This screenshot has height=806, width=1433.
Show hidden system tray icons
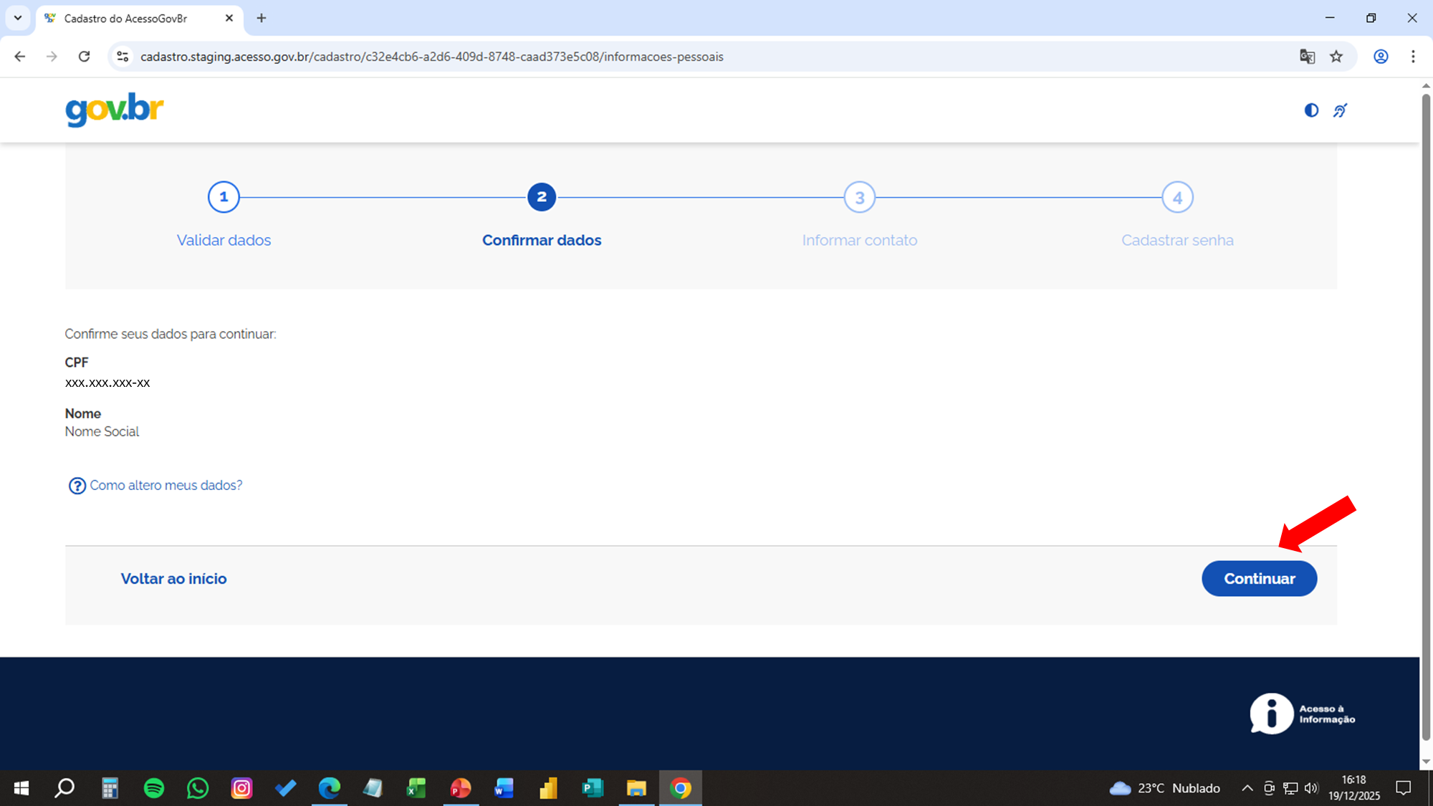(1247, 788)
